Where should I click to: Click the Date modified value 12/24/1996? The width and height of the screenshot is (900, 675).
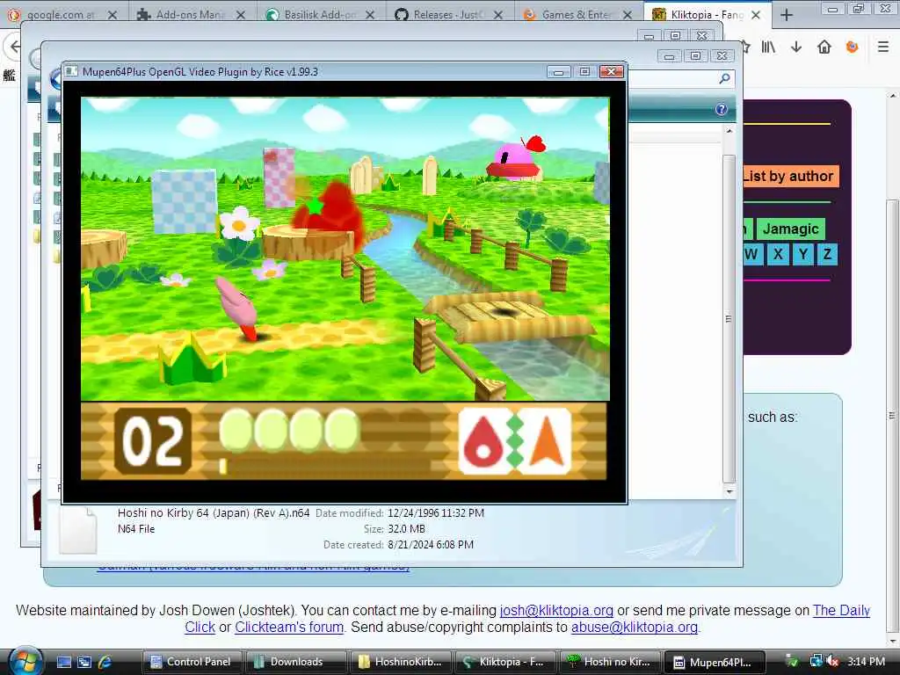coord(436,513)
